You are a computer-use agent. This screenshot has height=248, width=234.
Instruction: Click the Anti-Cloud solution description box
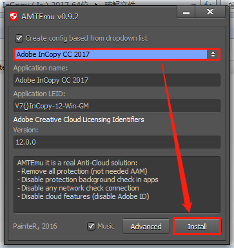pos(117,185)
